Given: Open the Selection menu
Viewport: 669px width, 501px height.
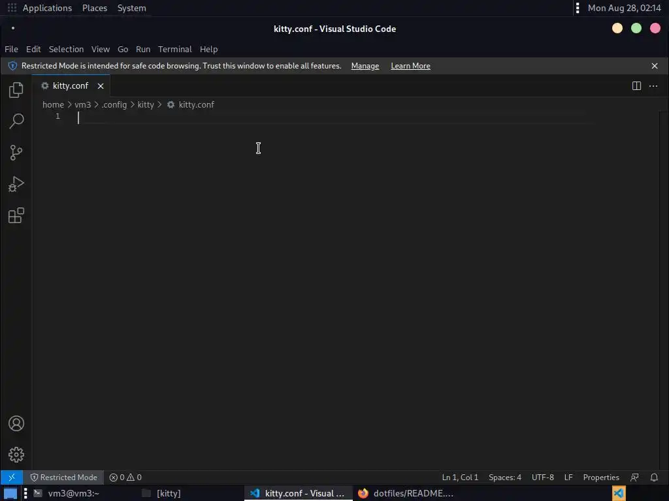Looking at the screenshot, I should (x=66, y=50).
